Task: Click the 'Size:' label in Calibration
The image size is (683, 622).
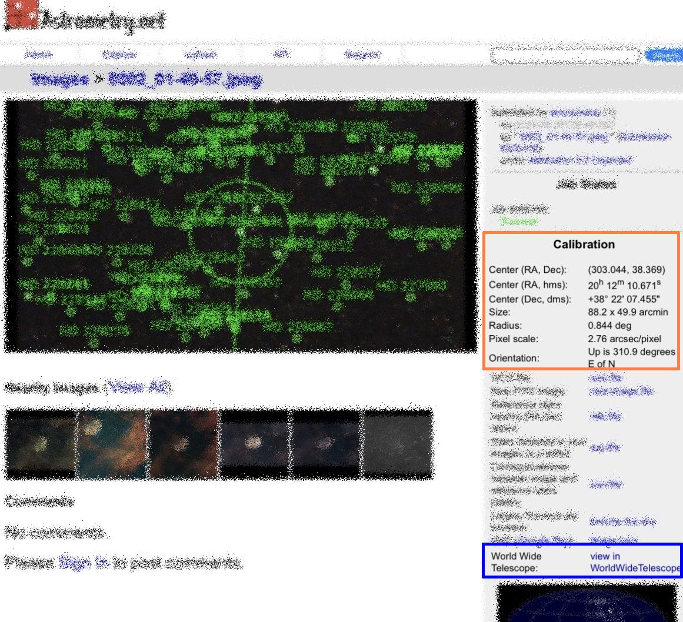Action: 499,312
